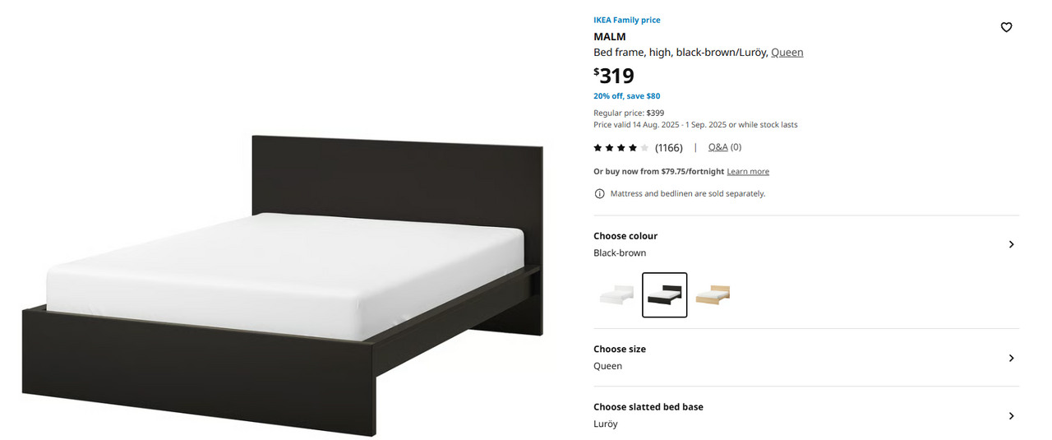Expand the Choose slatted bed base chevron
The width and height of the screenshot is (1052, 440).
1011,416
